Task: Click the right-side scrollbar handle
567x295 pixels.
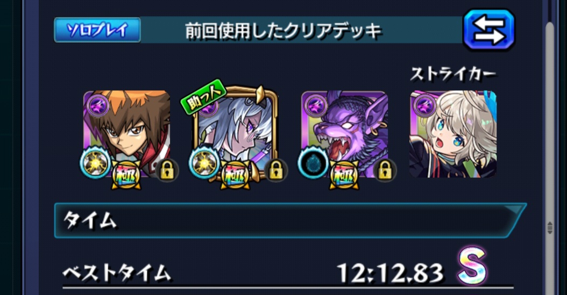Action: (x=550, y=228)
